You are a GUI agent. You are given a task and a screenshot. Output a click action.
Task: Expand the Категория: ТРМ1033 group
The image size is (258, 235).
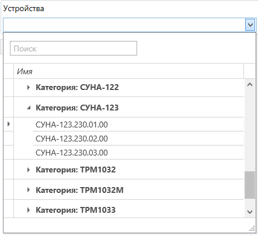pos(29,210)
